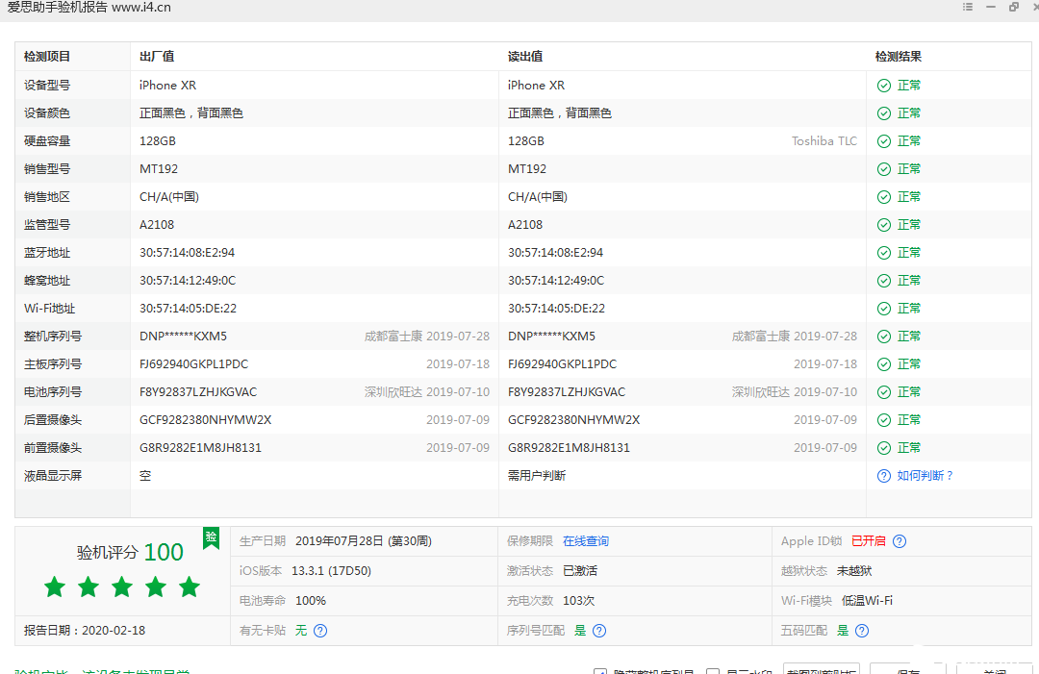Click the green check icon in Wi-Fi地址 row

(884, 309)
